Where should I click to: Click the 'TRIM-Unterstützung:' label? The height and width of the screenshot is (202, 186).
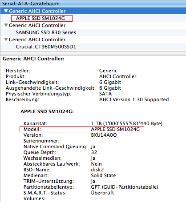49,181
